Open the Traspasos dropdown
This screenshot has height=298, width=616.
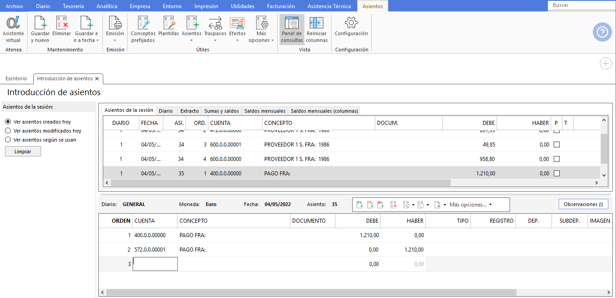click(215, 40)
